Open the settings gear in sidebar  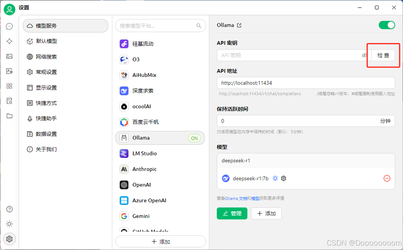tap(9, 239)
